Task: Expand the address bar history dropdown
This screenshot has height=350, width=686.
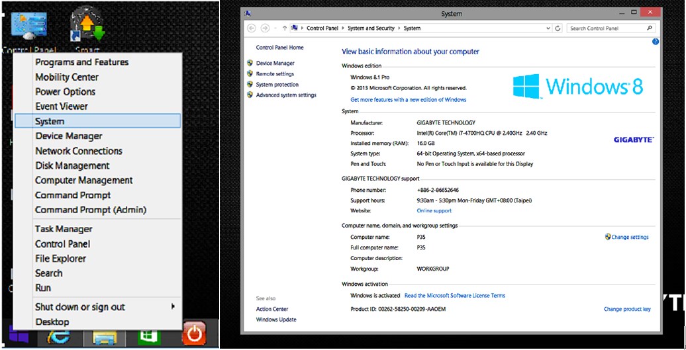Action: tap(548, 28)
